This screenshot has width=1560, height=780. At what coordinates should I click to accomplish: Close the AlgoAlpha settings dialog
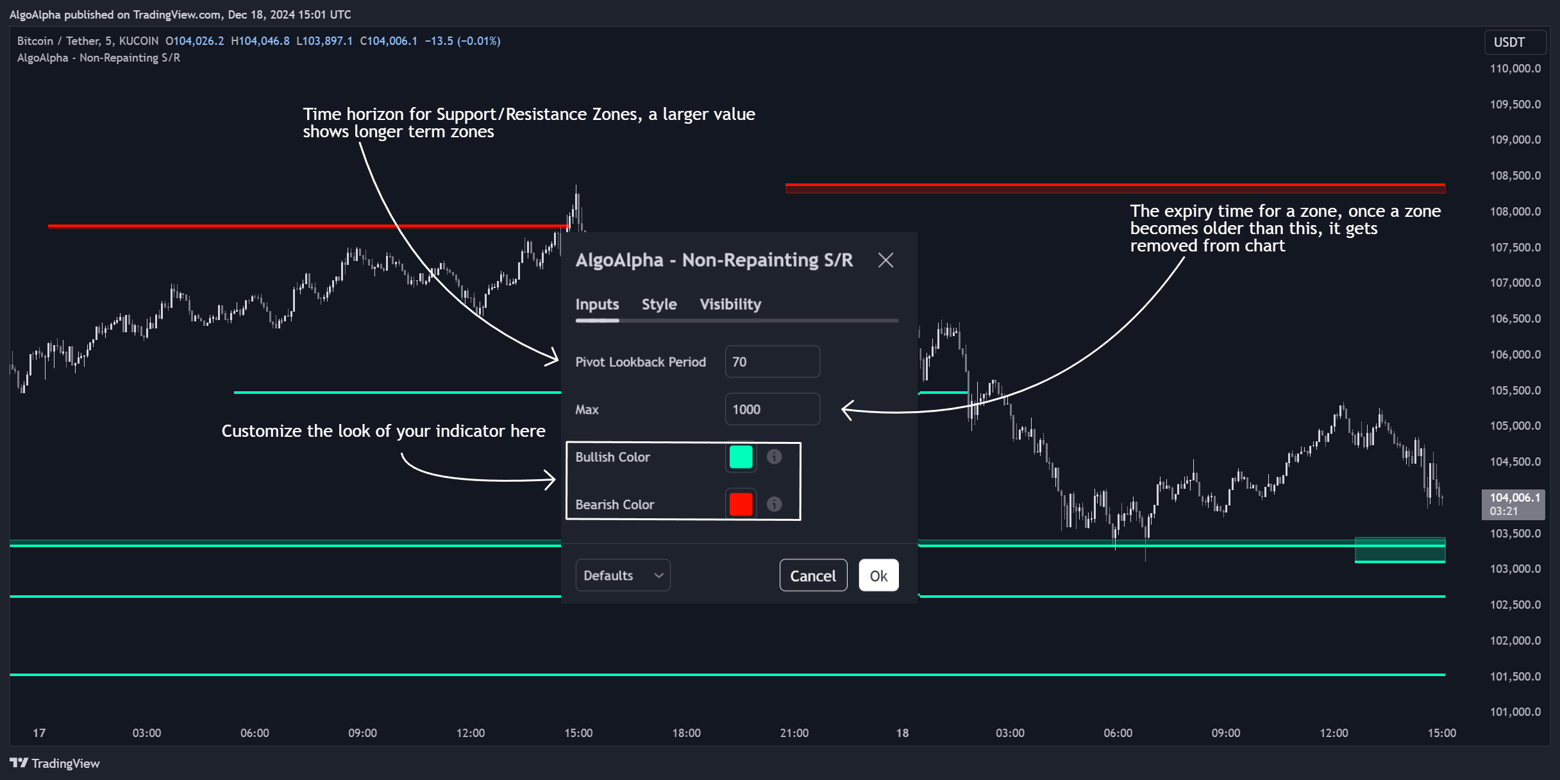click(885, 260)
